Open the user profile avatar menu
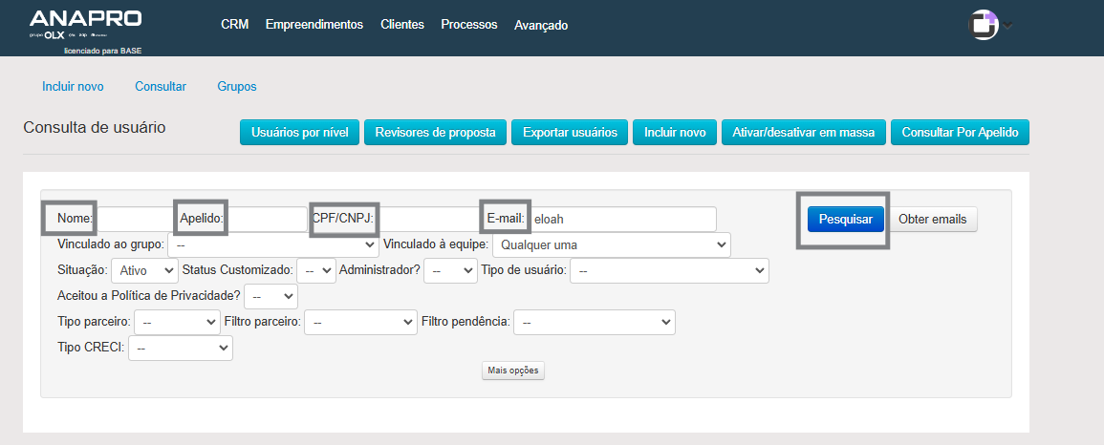Screen dimensions: 1104x445 coord(983,25)
